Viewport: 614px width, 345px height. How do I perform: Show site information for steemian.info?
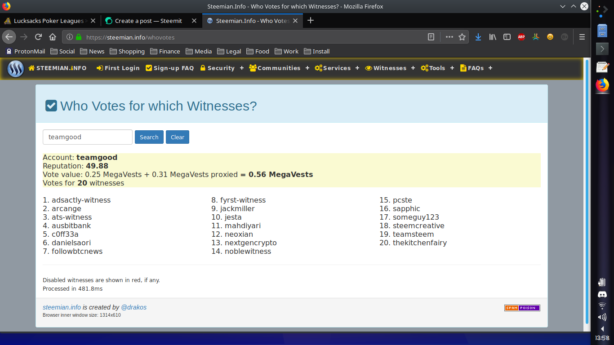[69, 37]
